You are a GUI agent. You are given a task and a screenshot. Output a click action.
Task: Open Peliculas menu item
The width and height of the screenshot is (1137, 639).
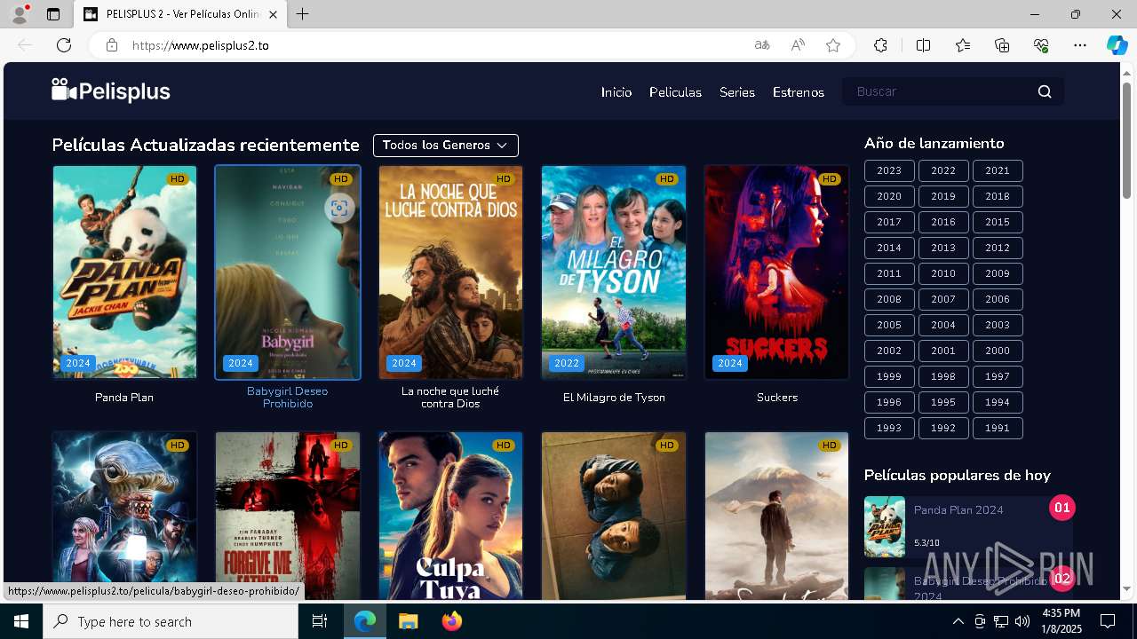coord(675,92)
